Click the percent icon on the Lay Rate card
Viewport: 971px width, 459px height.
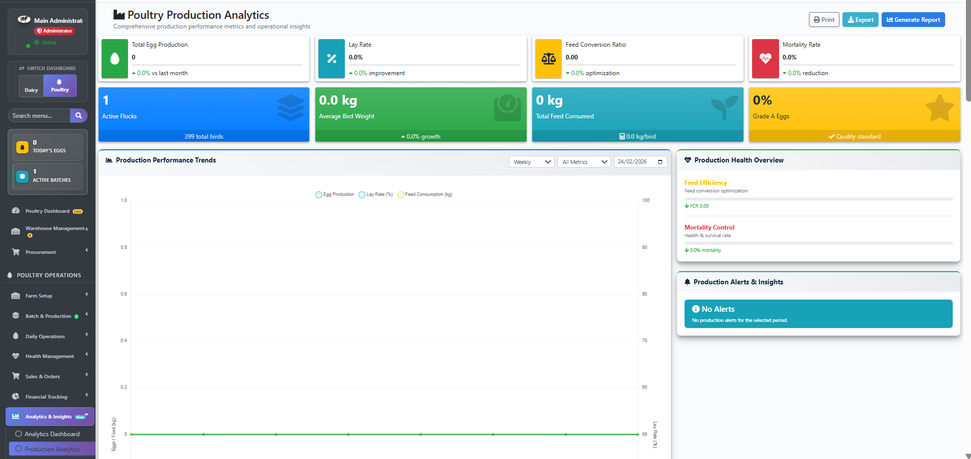pos(331,59)
